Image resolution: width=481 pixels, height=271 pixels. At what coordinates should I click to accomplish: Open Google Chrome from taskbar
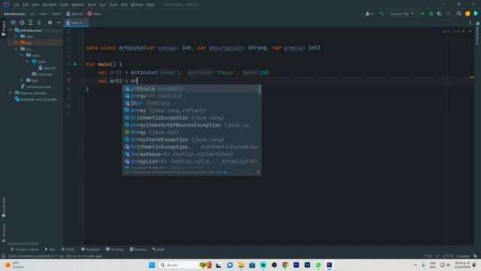[286, 265]
